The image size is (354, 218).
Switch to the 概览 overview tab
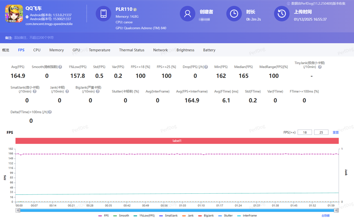pos(6,50)
